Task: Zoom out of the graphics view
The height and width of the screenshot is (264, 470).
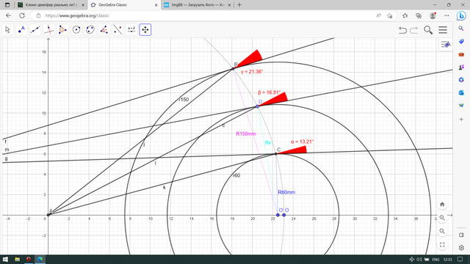Action: pos(442,231)
